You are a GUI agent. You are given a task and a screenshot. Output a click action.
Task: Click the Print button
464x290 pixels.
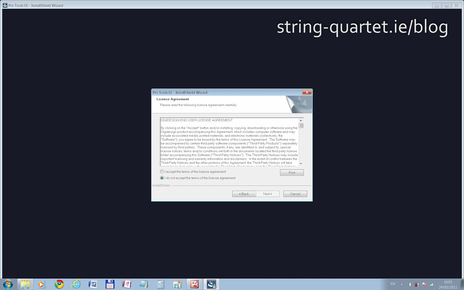(292, 173)
